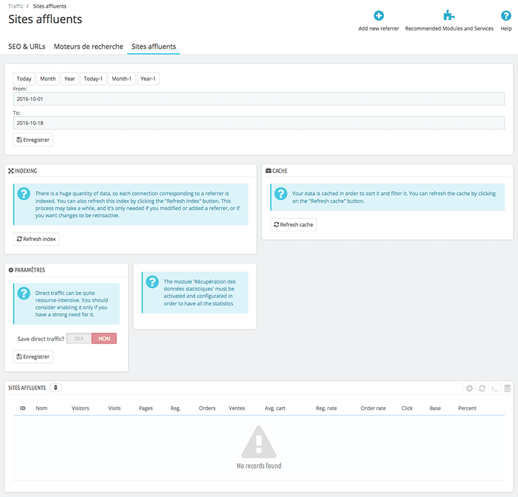This screenshot has width=518, height=497.
Task: Save Paramètres with Enregistrer button
Action: [33, 356]
